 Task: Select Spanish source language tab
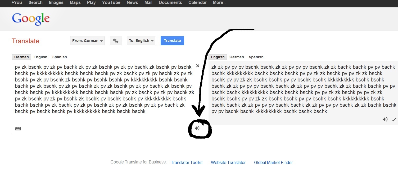(60, 57)
